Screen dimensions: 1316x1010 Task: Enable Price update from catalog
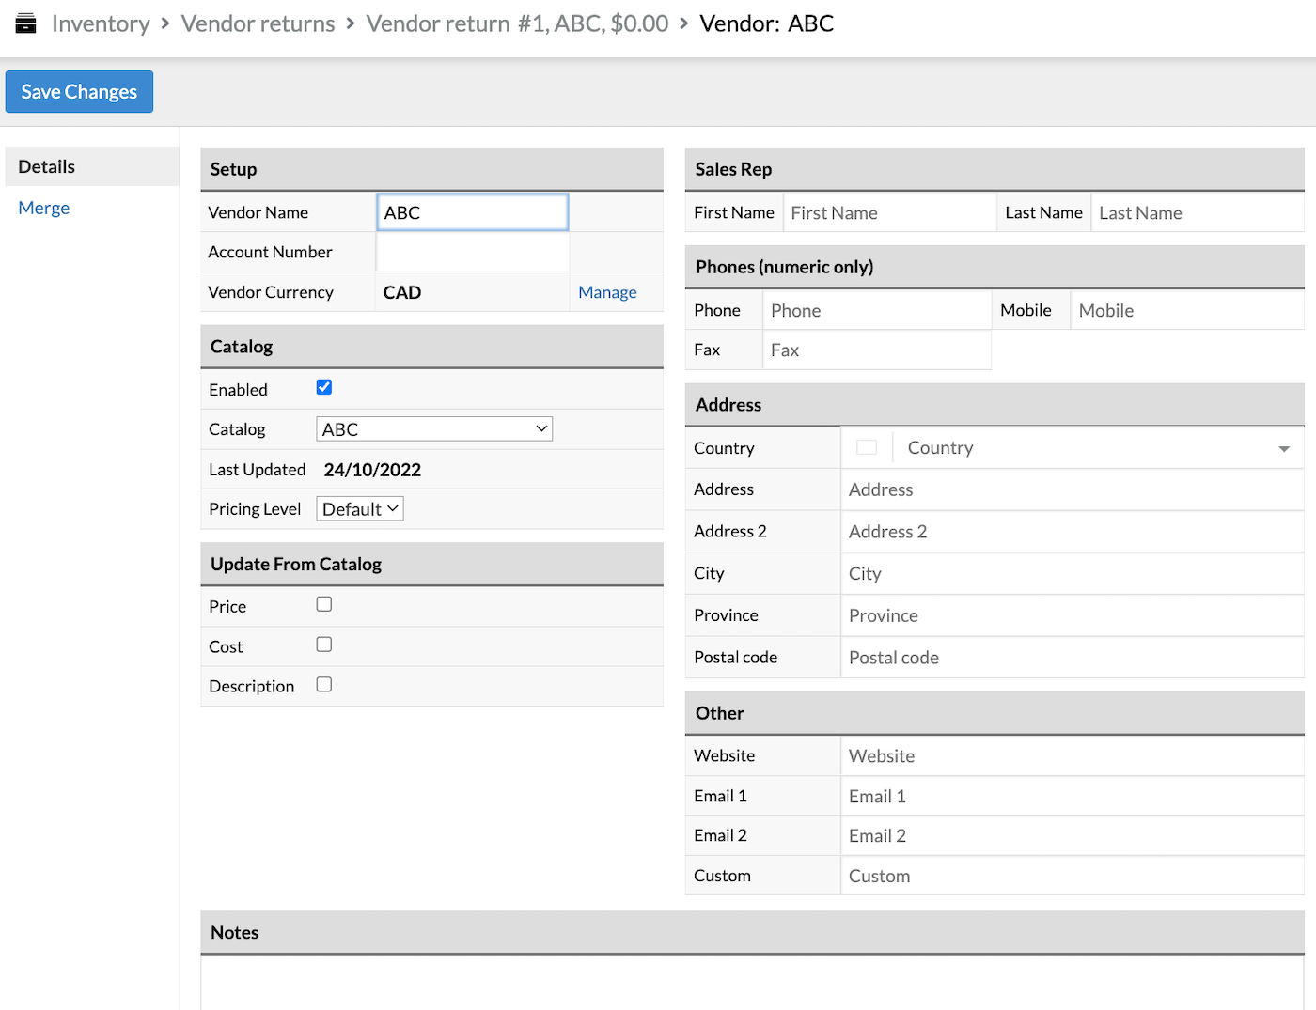pos(323,604)
